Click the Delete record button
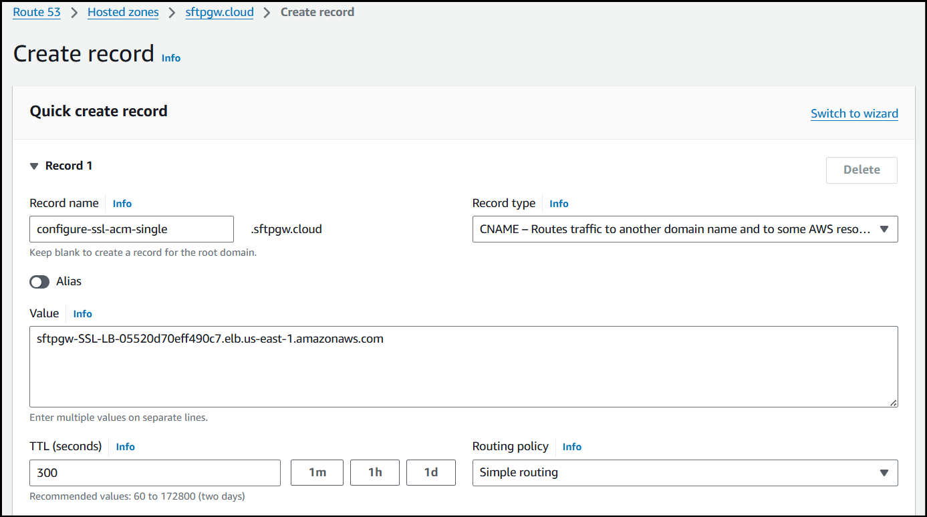This screenshot has width=927, height=517. [861, 170]
